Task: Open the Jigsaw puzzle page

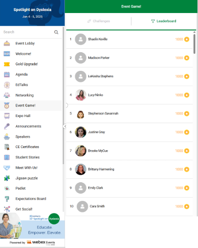Action: [31, 178]
